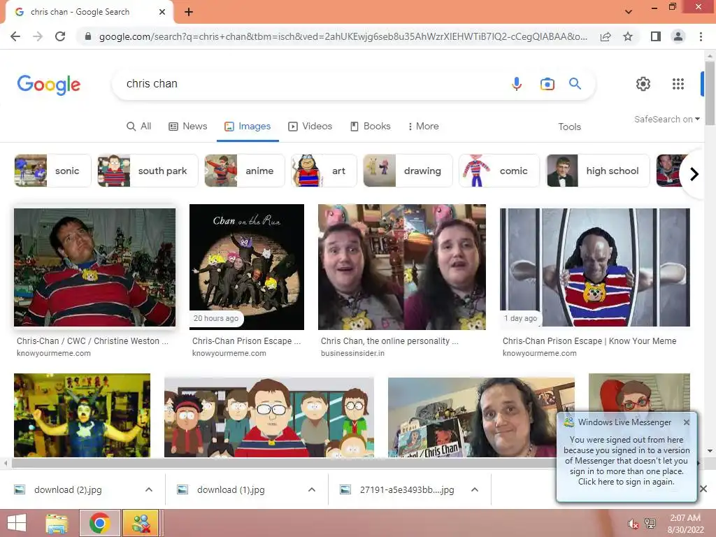Open the Chrome profile avatar menu
This screenshot has height=537, width=716.
[678, 36]
